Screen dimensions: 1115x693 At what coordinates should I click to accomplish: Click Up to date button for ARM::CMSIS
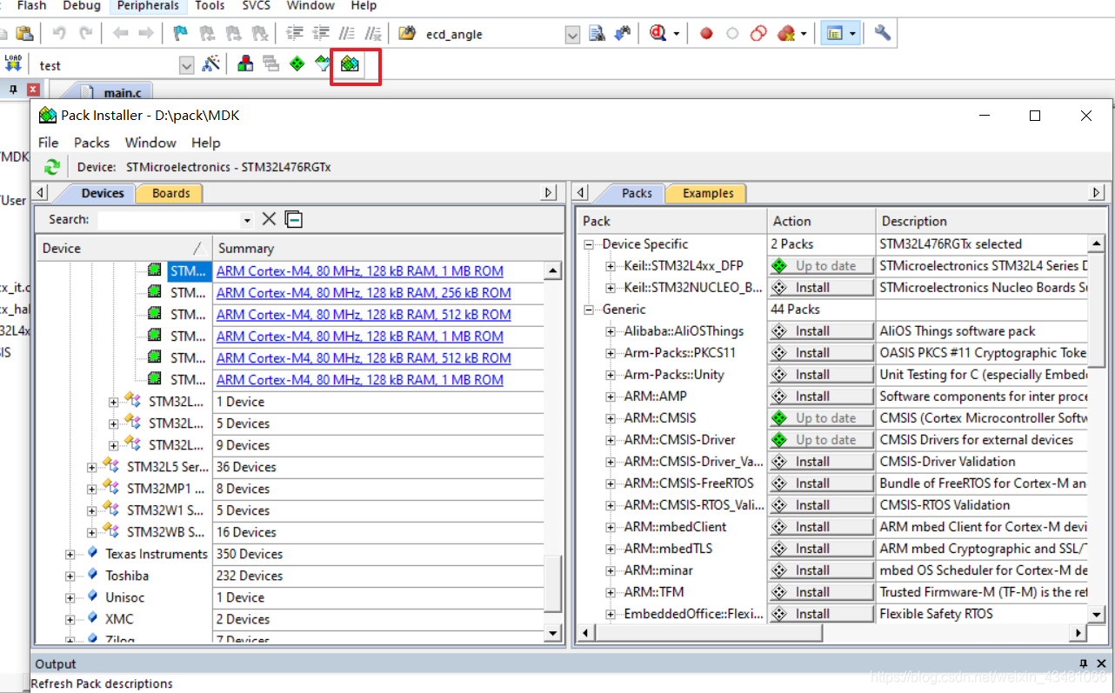click(821, 417)
